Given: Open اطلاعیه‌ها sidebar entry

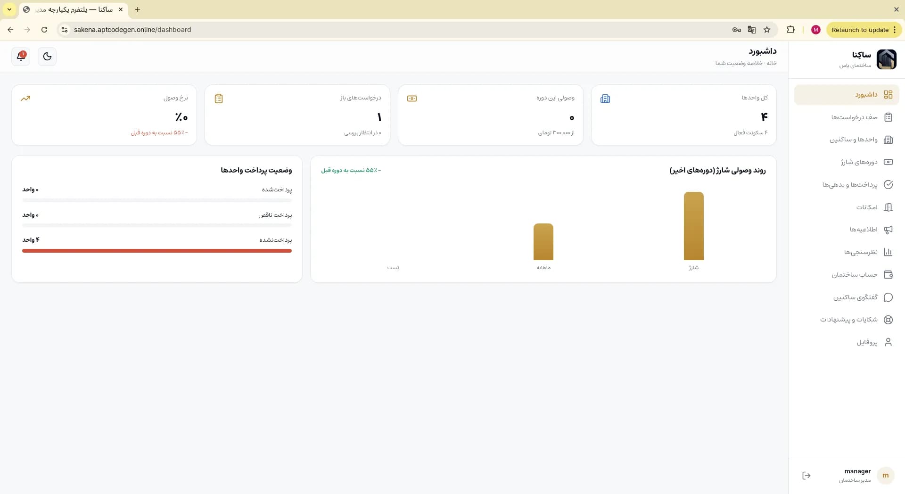Looking at the screenshot, I should [x=847, y=230].
